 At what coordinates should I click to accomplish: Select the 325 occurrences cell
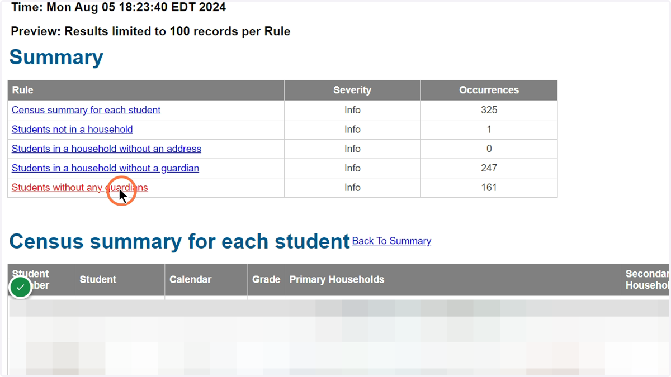(489, 110)
